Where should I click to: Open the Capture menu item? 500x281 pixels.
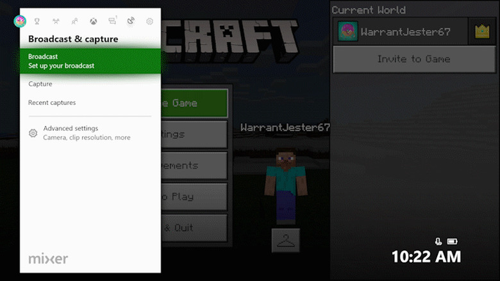coord(90,84)
